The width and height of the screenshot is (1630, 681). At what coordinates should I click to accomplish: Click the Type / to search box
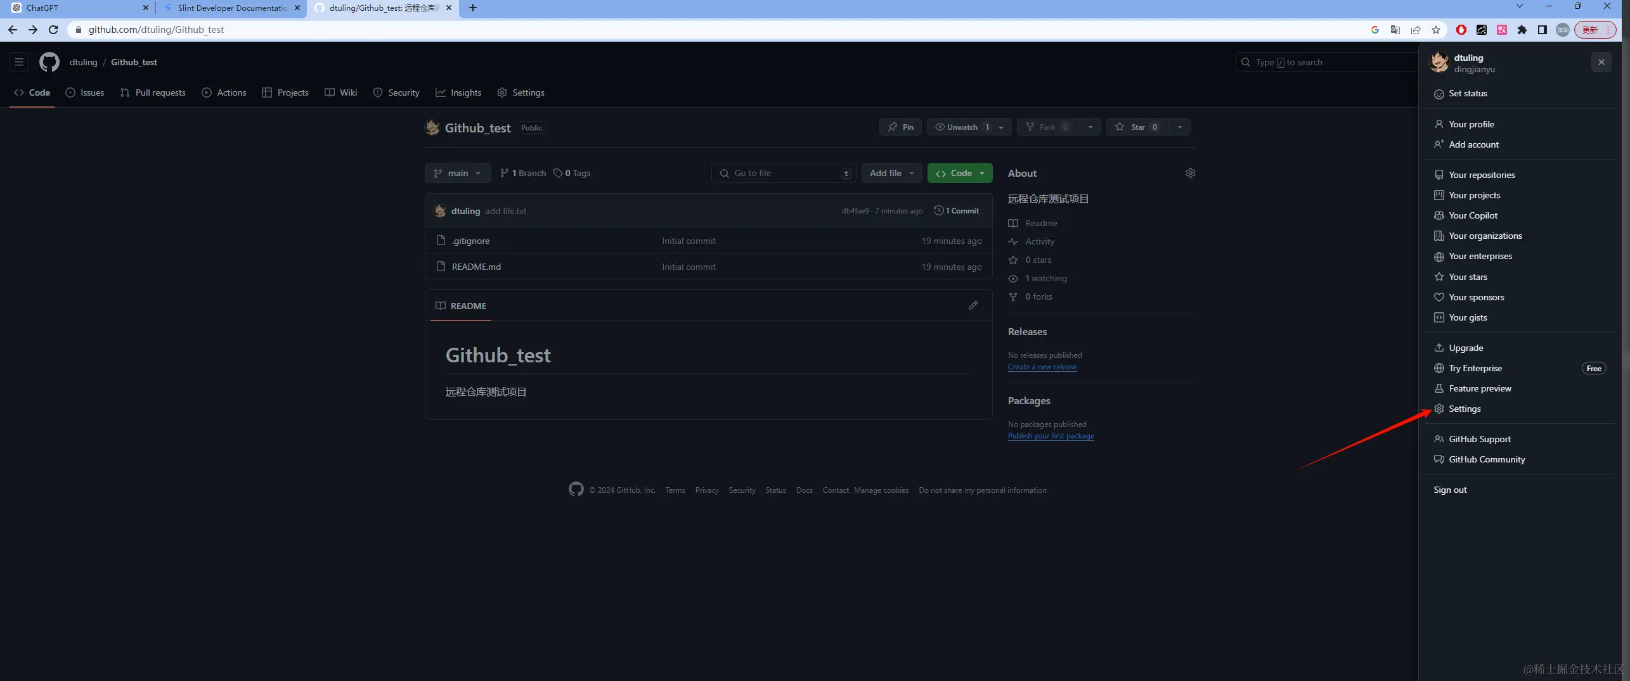(1326, 62)
